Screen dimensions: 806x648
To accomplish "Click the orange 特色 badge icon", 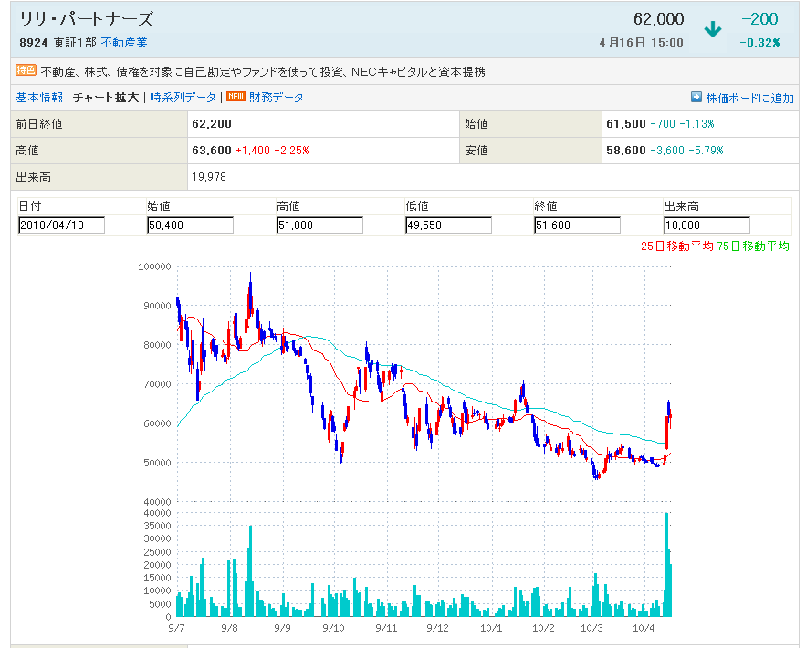I will [26, 70].
